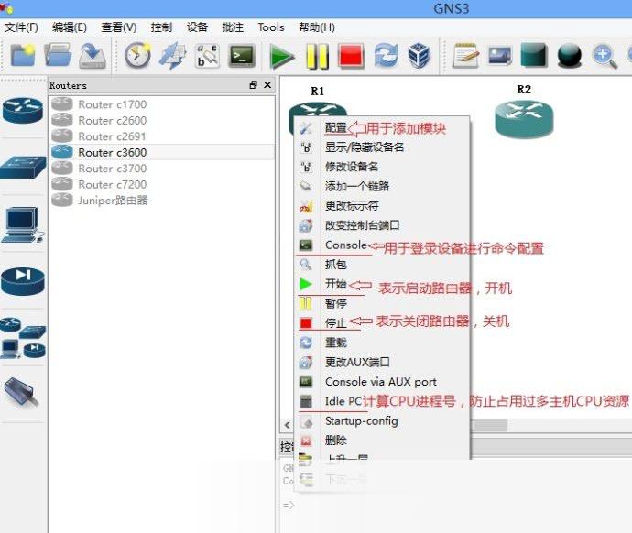Select Router c1700 in Routers list
The image size is (632, 533).
click(161, 104)
